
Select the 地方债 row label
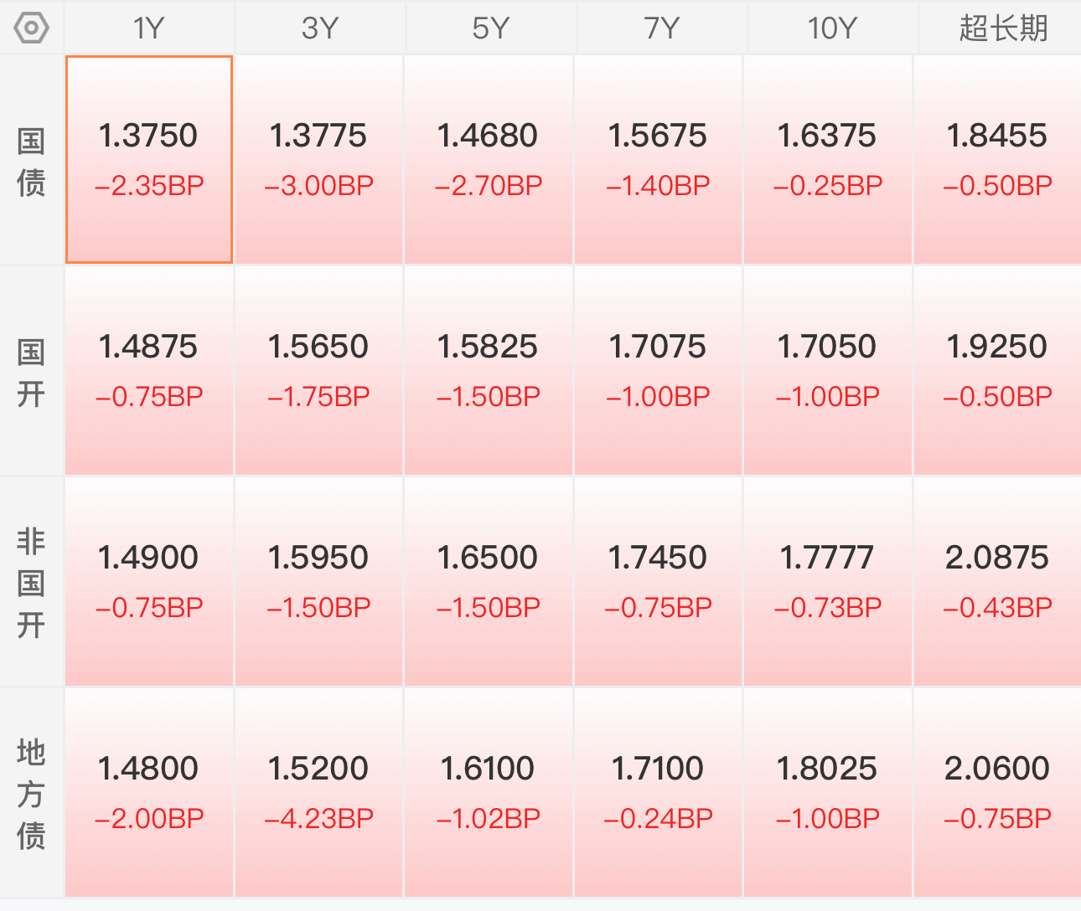(x=31, y=794)
